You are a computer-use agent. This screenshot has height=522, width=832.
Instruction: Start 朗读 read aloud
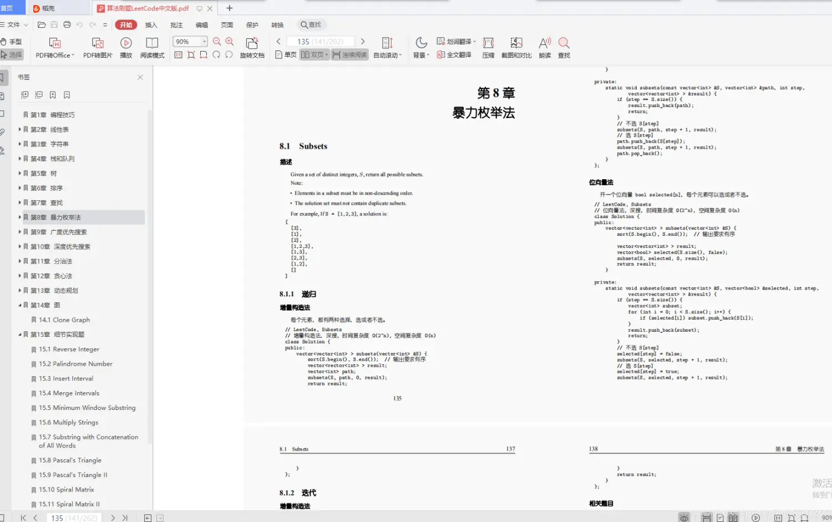coord(545,48)
